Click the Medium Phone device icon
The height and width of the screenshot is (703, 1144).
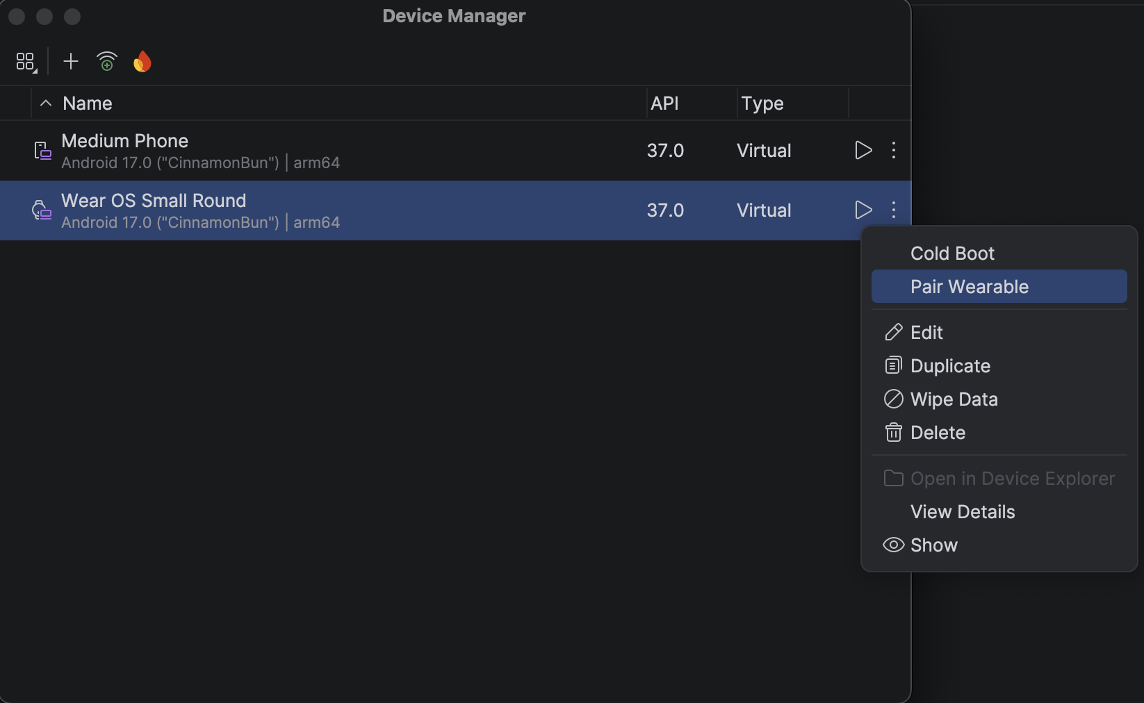[x=42, y=151]
